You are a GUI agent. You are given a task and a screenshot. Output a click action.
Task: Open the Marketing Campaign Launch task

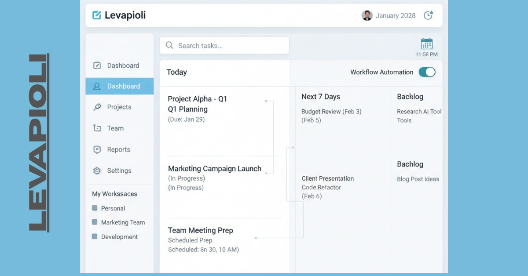tap(214, 169)
